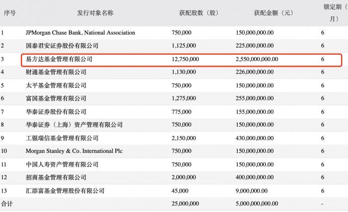348x212 pixels.
Task: Click 财通基金管理有限公司 in the table
Action: click(x=56, y=72)
